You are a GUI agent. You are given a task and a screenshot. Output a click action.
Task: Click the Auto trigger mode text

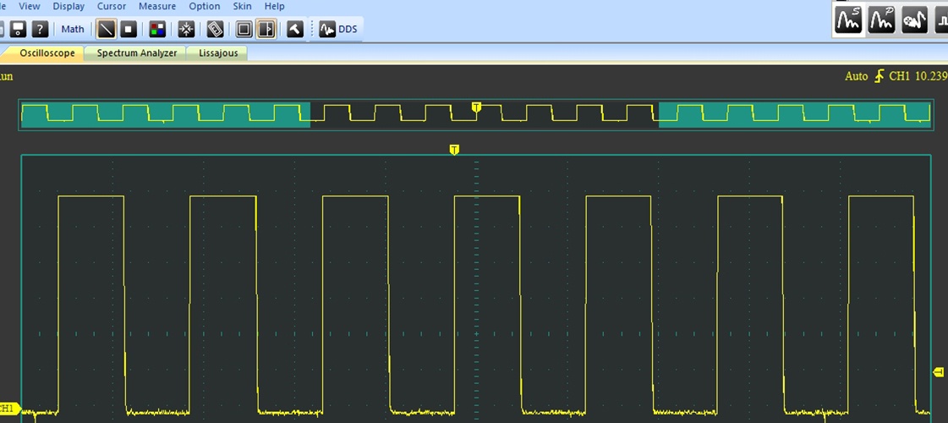[x=856, y=76]
